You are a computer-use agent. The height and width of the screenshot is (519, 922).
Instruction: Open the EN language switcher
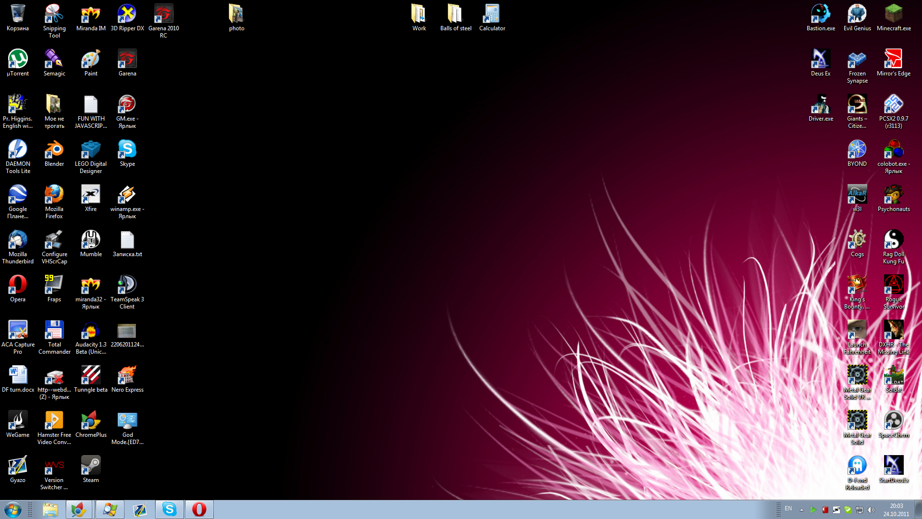(788, 509)
